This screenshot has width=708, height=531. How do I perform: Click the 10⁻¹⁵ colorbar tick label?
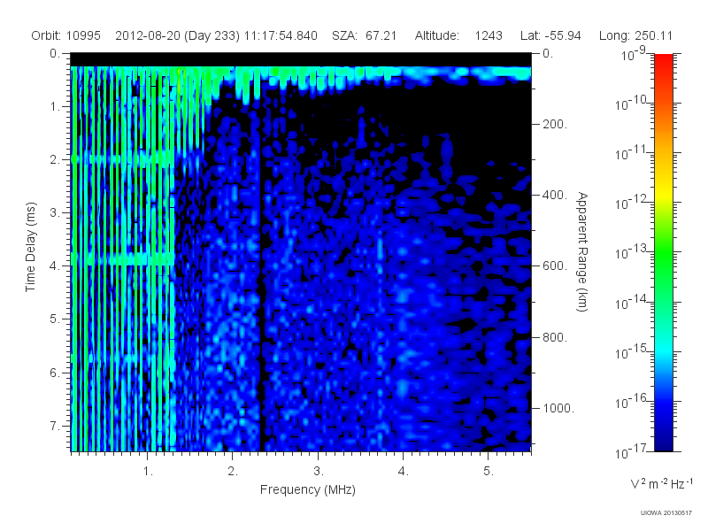click(x=632, y=352)
